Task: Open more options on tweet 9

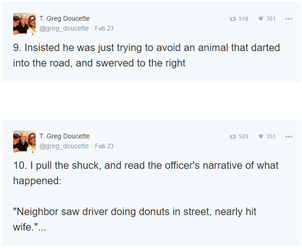Action: (x=288, y=19)
